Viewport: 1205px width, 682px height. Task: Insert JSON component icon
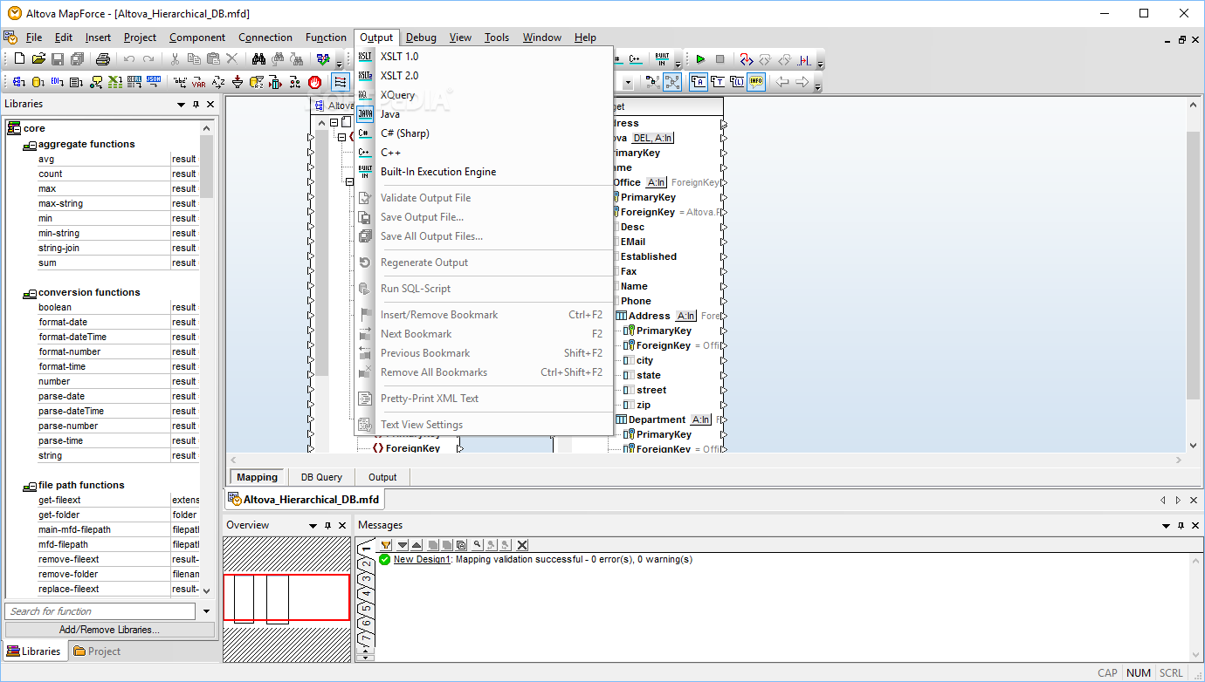coord(154,82)
